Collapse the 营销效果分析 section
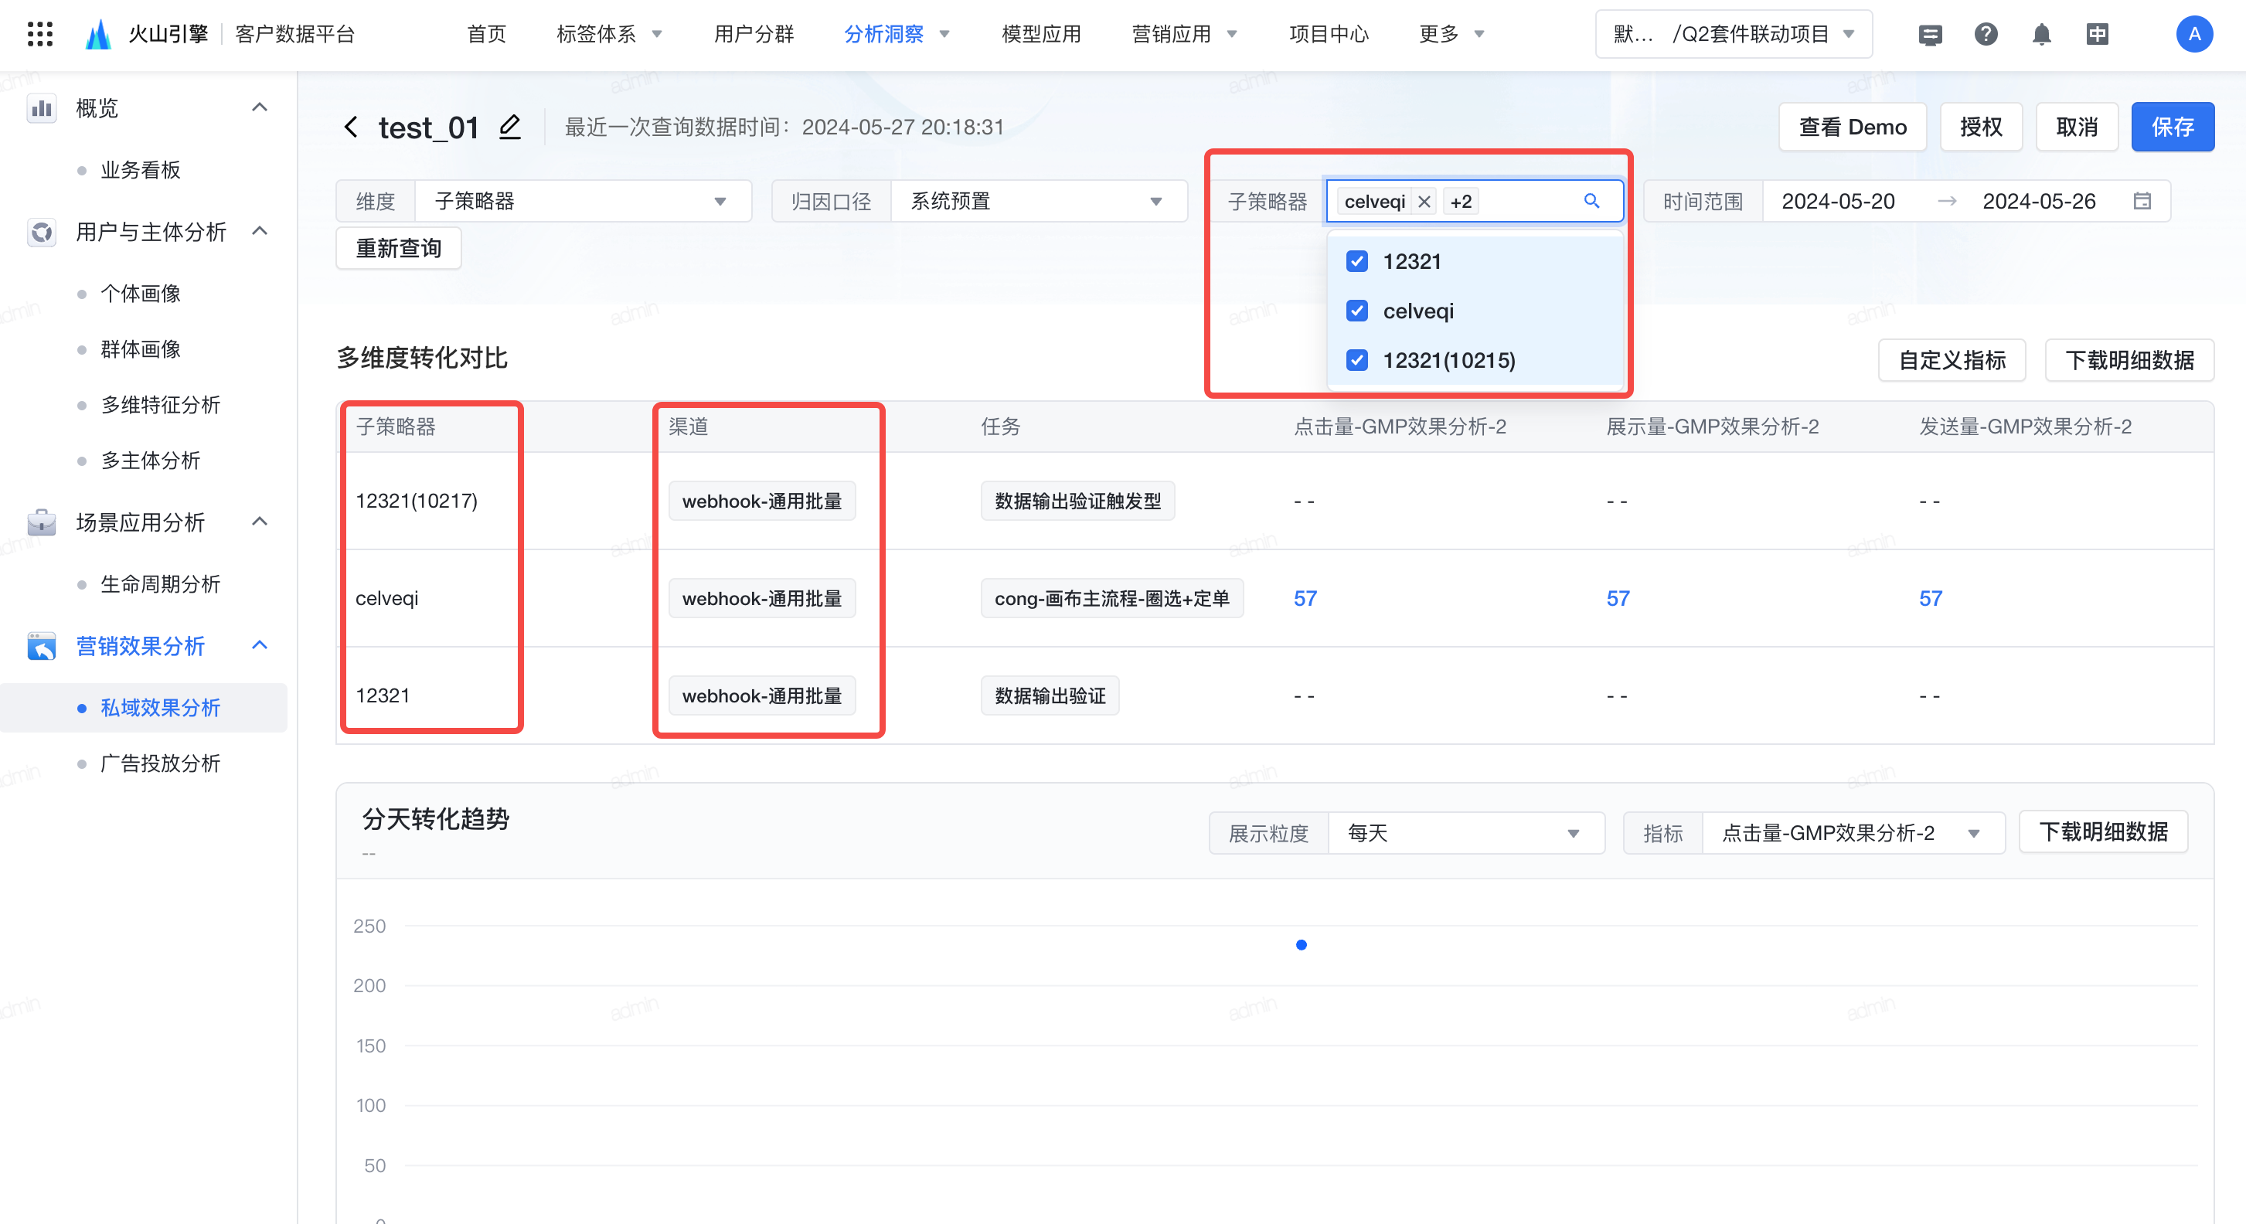The image size is (2246, 1224). [x=259, y=645]
